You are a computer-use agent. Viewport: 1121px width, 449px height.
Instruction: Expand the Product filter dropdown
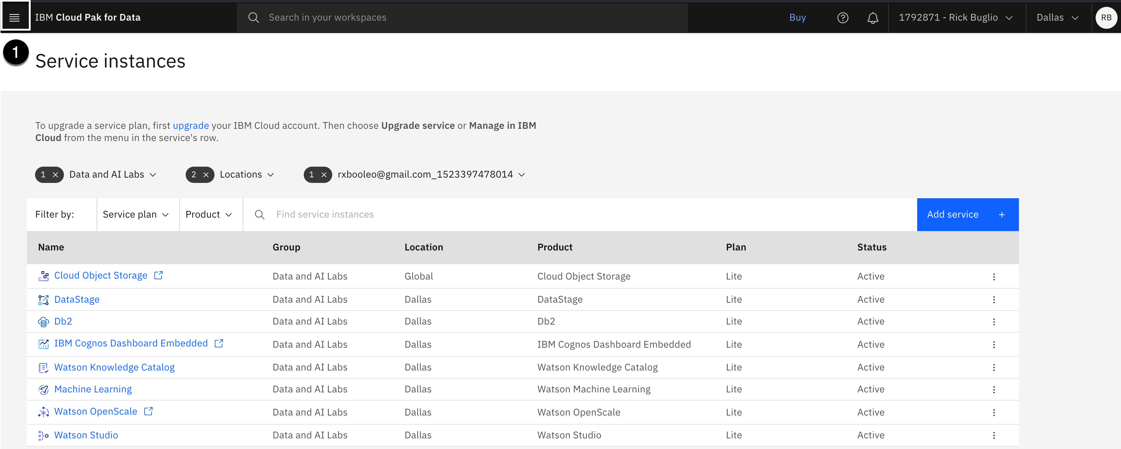(x=209, y=215)
